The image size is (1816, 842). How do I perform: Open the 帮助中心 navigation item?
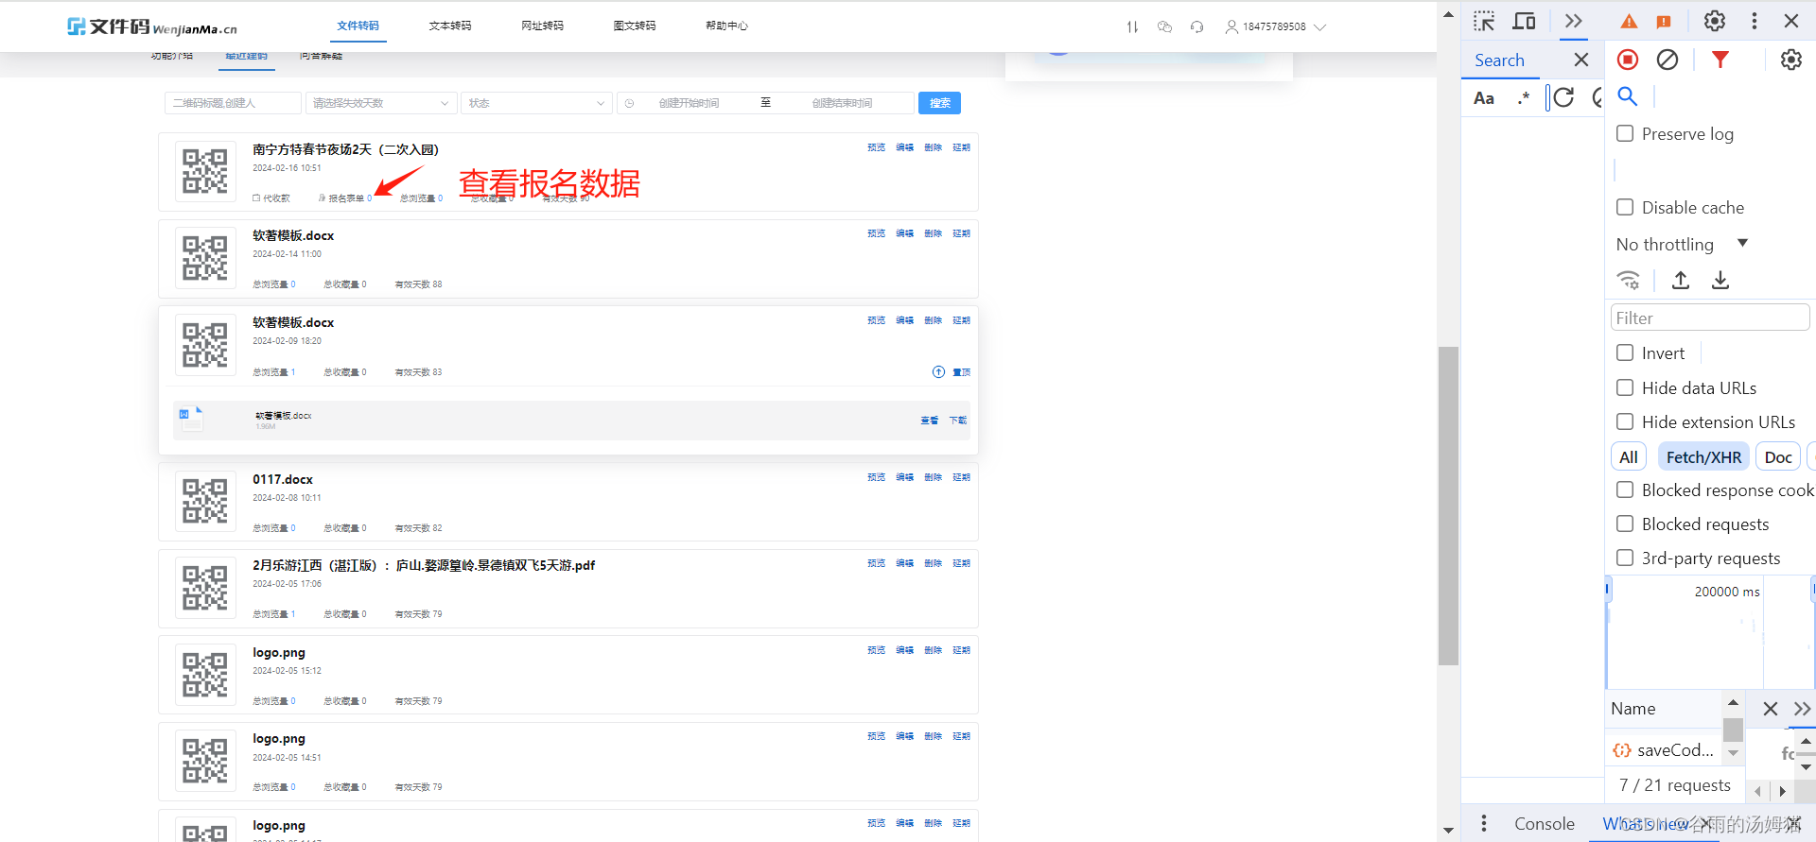(x=726, y=26)
